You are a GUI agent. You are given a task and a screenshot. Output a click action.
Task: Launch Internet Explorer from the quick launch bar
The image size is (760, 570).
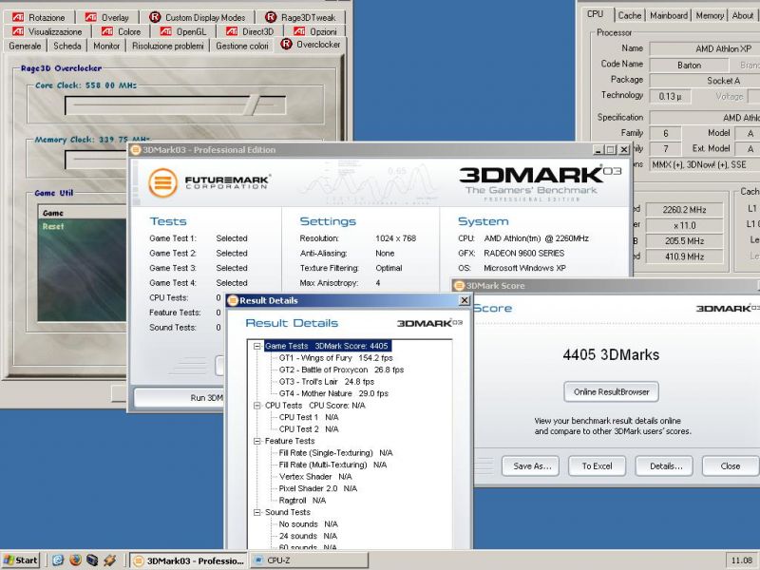point(58,560)
